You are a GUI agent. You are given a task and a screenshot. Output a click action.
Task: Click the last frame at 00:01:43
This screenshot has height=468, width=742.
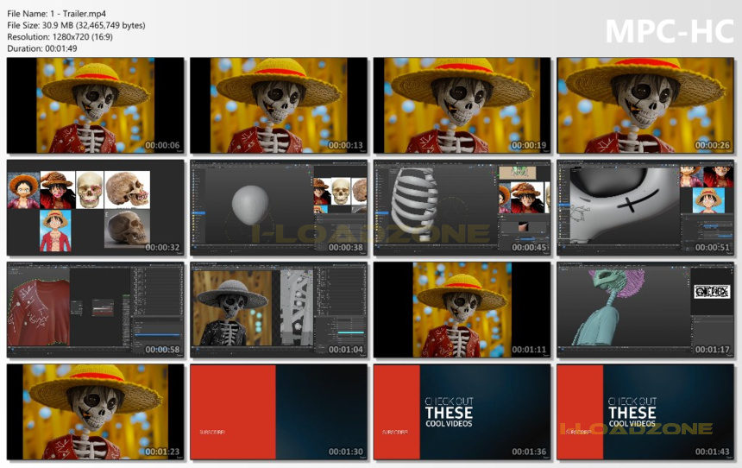click(x=645, y=412)
